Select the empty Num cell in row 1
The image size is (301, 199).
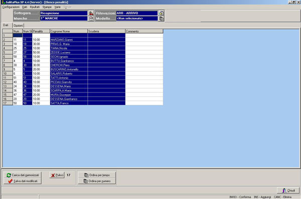click(x=18, y=35)
